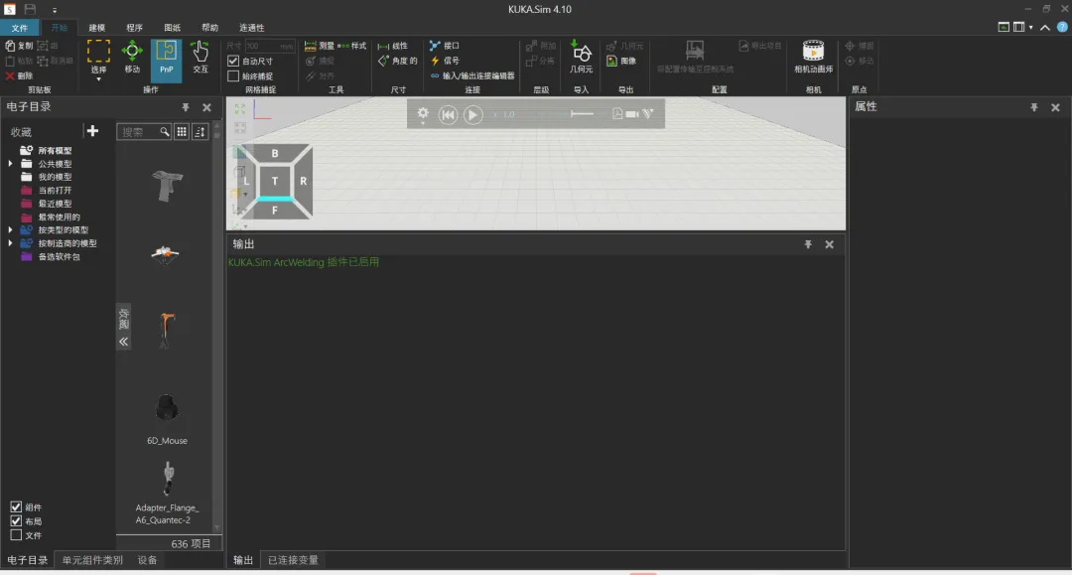1072x575 pixels.
Task: Expand 按制造商的模型 tree node
Action: click(x=10, y=242)
